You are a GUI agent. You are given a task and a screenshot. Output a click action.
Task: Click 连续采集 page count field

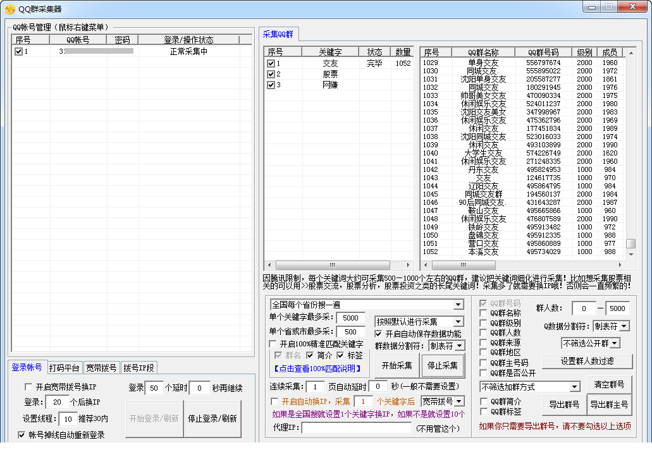(x=315, y=387)
